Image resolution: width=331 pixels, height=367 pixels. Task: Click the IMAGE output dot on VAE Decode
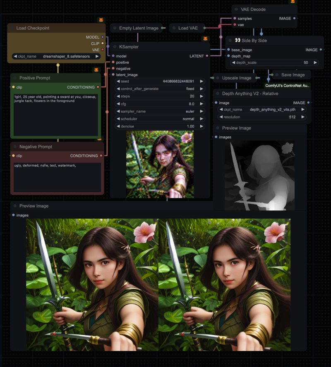pyautogui.click(x=294, y=18)
